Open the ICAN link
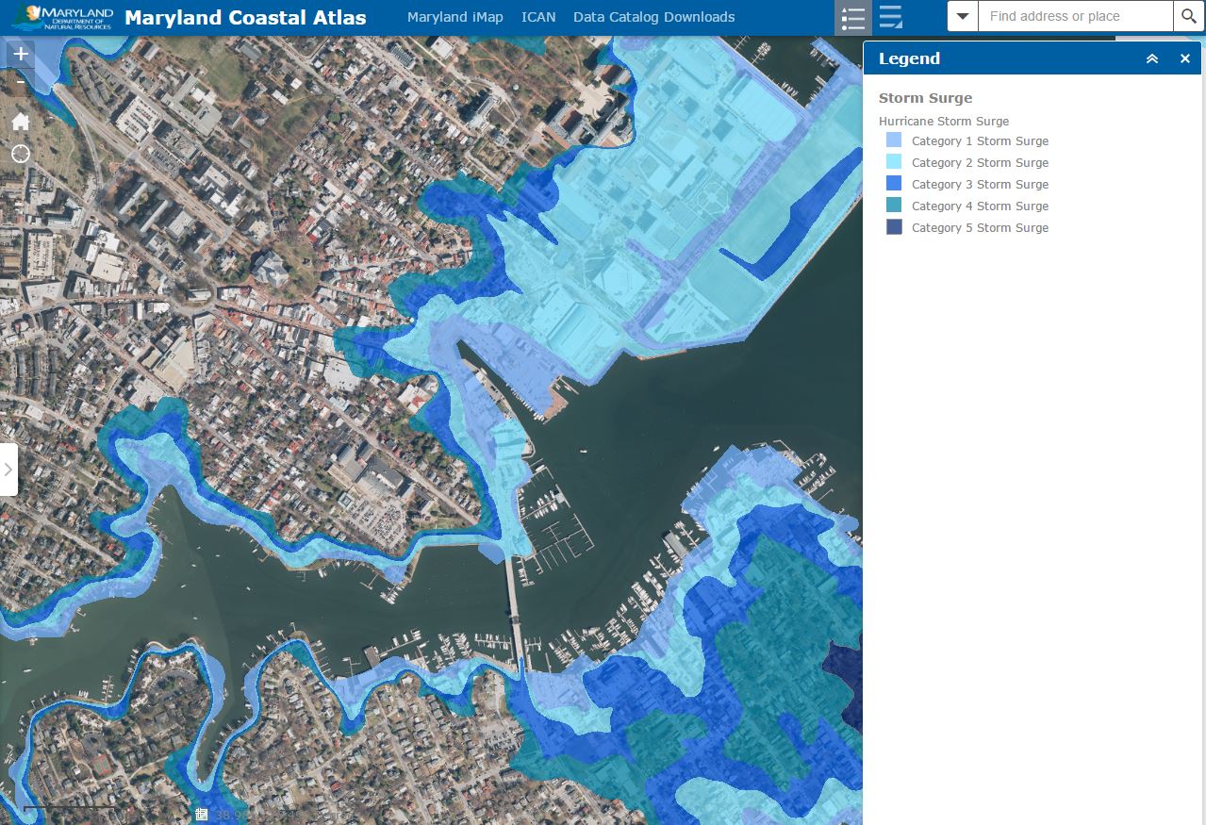Screen dimensions: 1206x825 pos(538,17)
